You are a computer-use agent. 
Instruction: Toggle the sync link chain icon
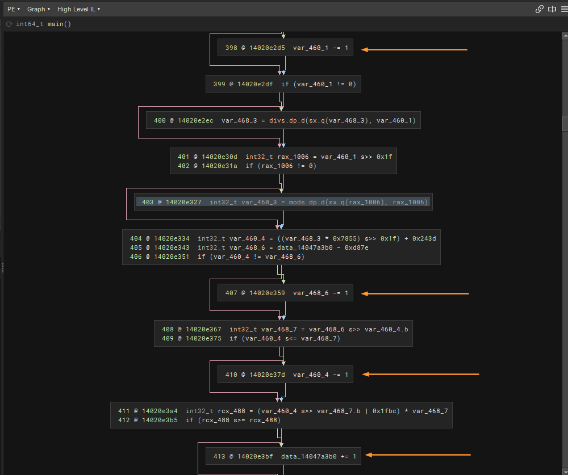[x=540, y=9]
